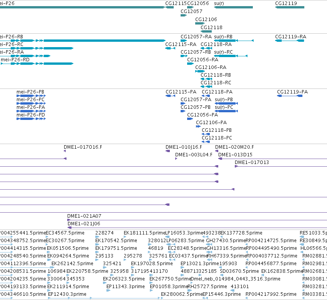Click GH27430.5prime EST label
Viewport: 327px width, 300px height.
[226, 241]
